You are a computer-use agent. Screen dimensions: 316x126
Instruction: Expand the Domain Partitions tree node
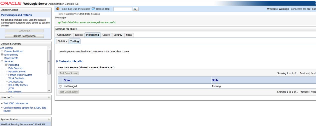point(2,51)
